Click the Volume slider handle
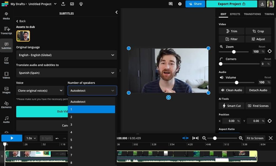The height and width of the screenshot is (166, 276). coord(237,82)
